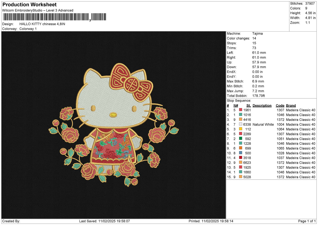Image resolution: width=318 pixels, height=225 pixels.
Task: Click the green swatch in stop 7
Action: 241,139
